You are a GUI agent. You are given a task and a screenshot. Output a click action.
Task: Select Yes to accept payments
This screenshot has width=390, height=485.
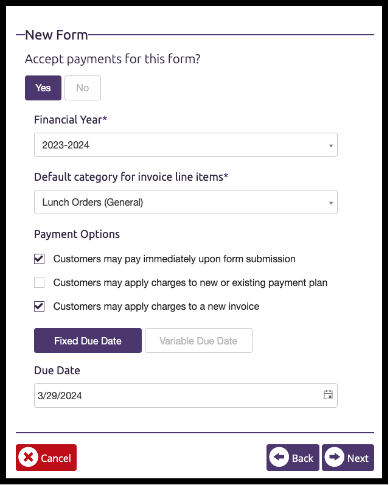pos(43,88)
